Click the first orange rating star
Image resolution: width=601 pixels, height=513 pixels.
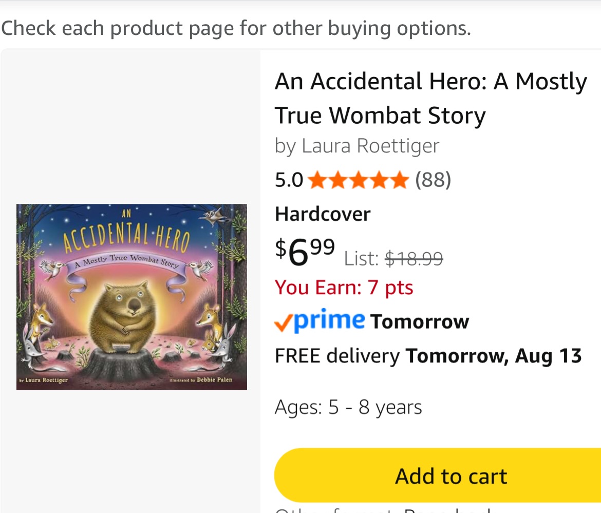click(318, 180)
